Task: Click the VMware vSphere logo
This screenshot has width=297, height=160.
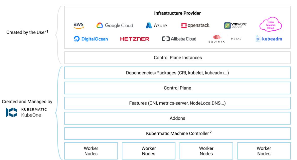Action: (x=235, y=25)
